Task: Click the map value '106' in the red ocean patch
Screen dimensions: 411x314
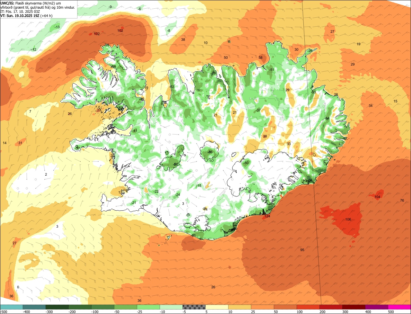Action: pos(348,220)
